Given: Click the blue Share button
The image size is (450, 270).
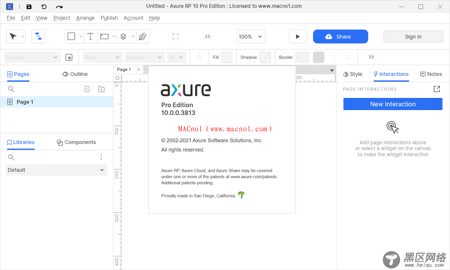Looking at the screenshot, I should [341, 37].
